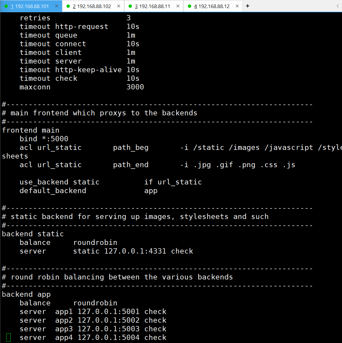Click comment 'main frontend which proxys to the backends'
The height and width of the screenshot is (343, 342).
[x=104, y=113]
